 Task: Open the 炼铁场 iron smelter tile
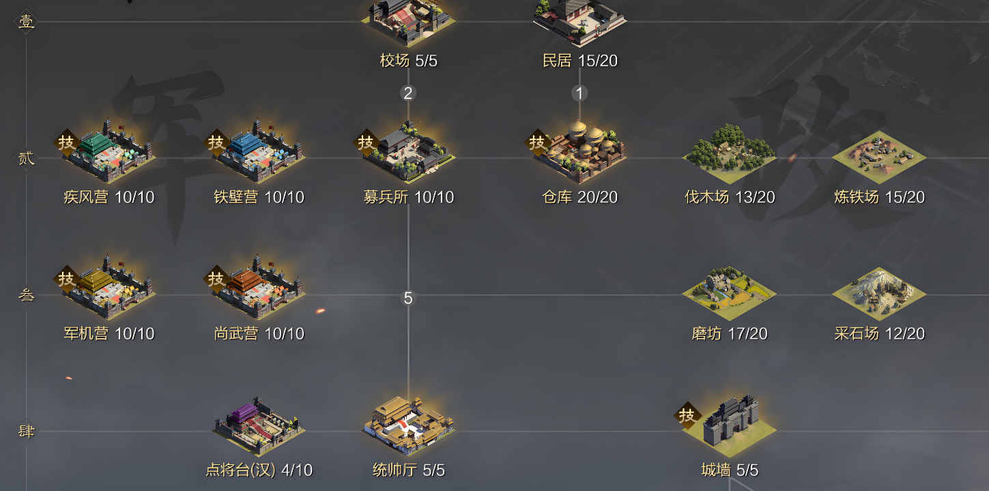pos(879,157)
